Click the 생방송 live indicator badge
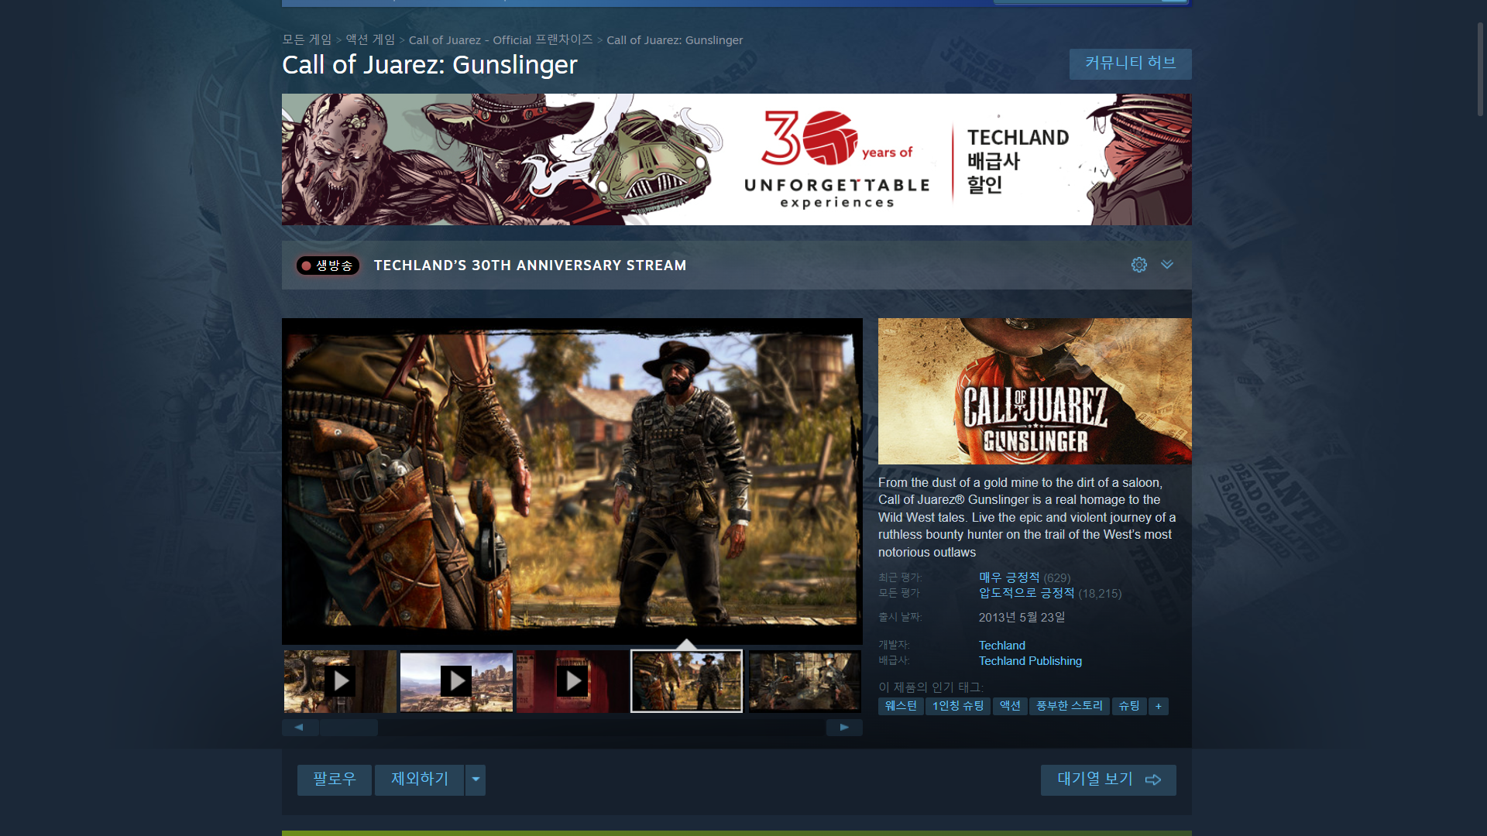 328,266
